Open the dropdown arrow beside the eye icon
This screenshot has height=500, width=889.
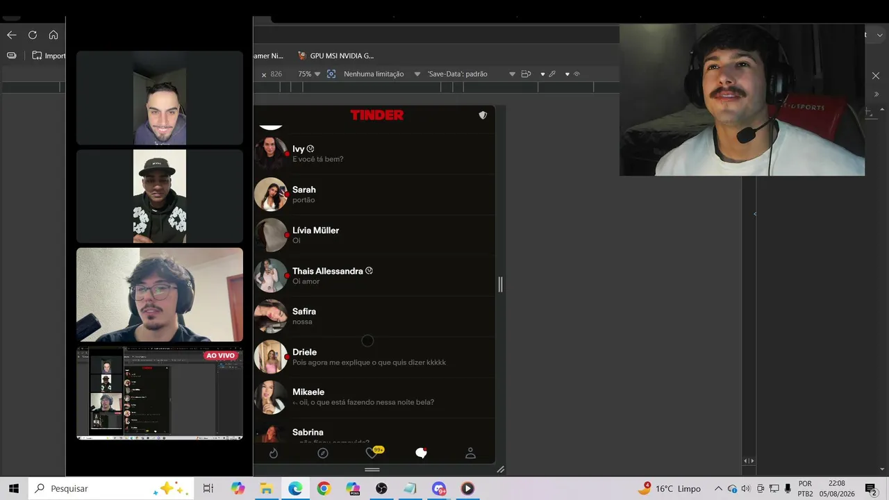click(567, 74)
